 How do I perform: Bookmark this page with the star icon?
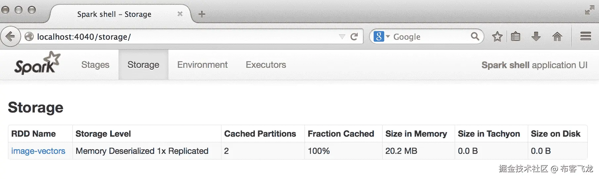[497, 36]
